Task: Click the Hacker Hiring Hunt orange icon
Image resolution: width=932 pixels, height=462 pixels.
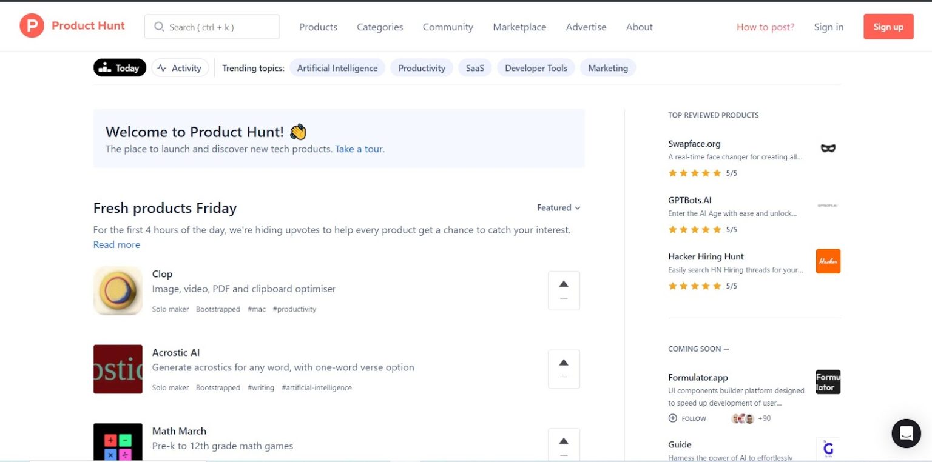Action: tap(828, 261)
